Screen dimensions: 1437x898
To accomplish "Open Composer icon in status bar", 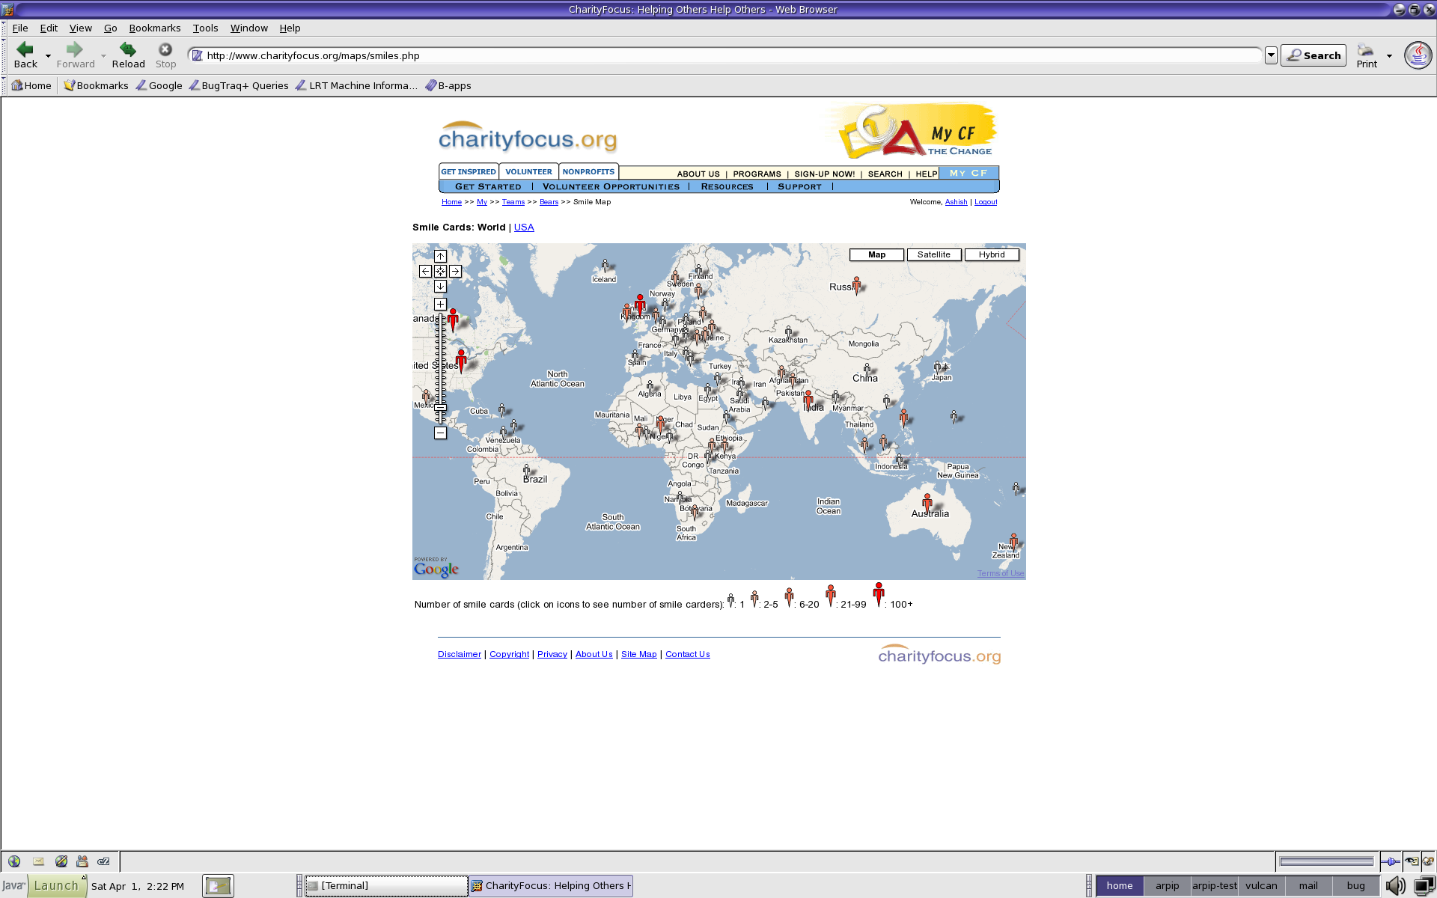I will [61, 861].
